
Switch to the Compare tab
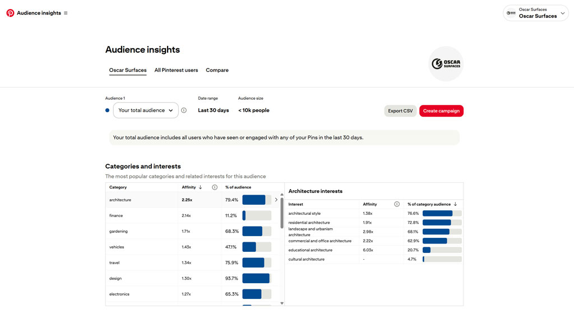click(217, 70)
